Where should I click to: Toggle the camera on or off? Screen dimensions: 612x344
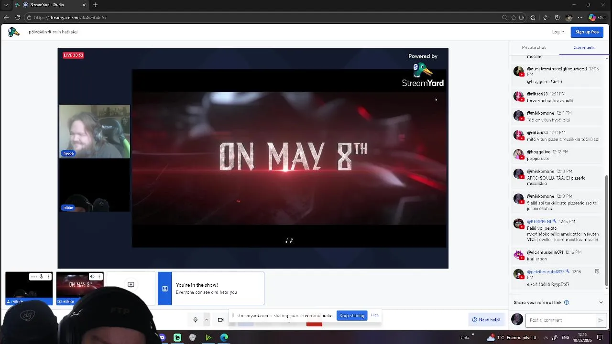[x=220, y=320]
